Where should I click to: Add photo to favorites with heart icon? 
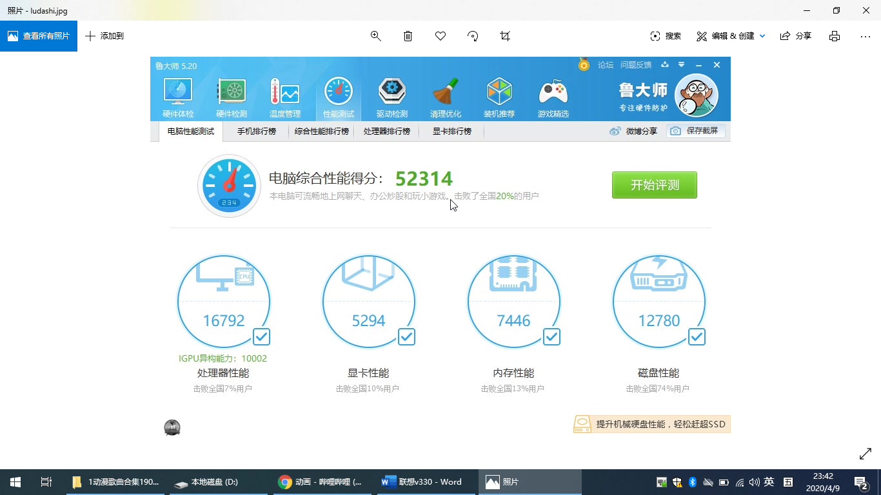440,36
